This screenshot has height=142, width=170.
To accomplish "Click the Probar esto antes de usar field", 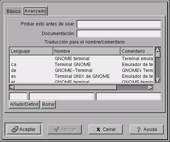I will (119, 24).
